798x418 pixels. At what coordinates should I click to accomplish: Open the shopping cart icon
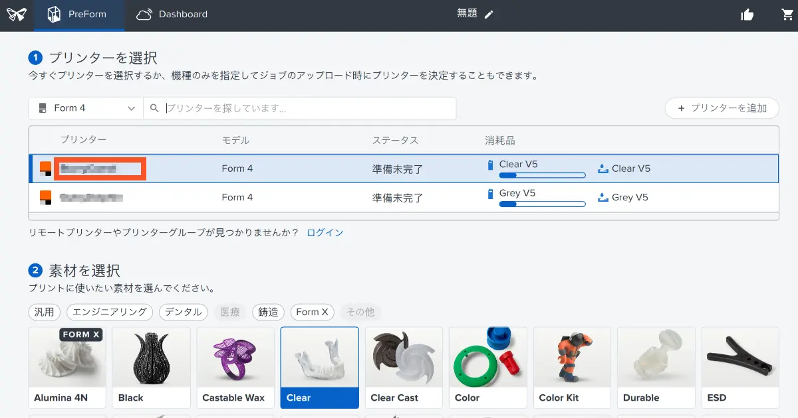(x=788, y=15)
